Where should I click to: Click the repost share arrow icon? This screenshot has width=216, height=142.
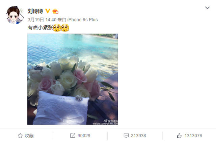point(73,136)
